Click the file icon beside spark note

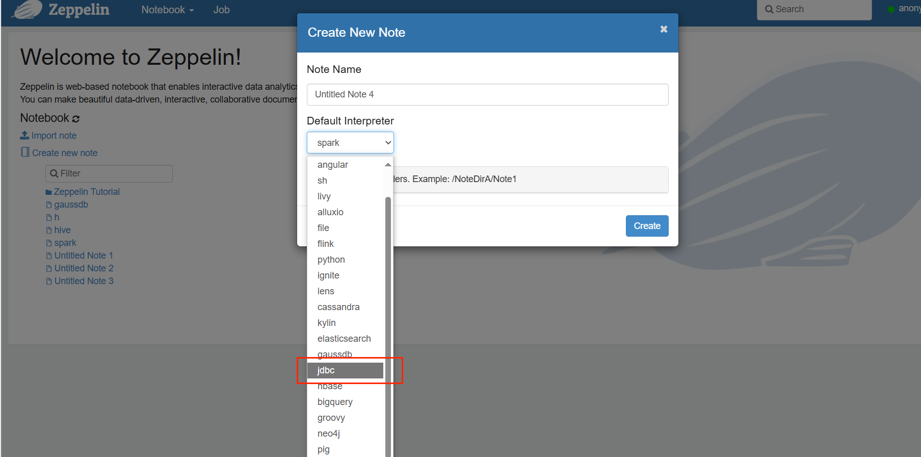(49, 243)
